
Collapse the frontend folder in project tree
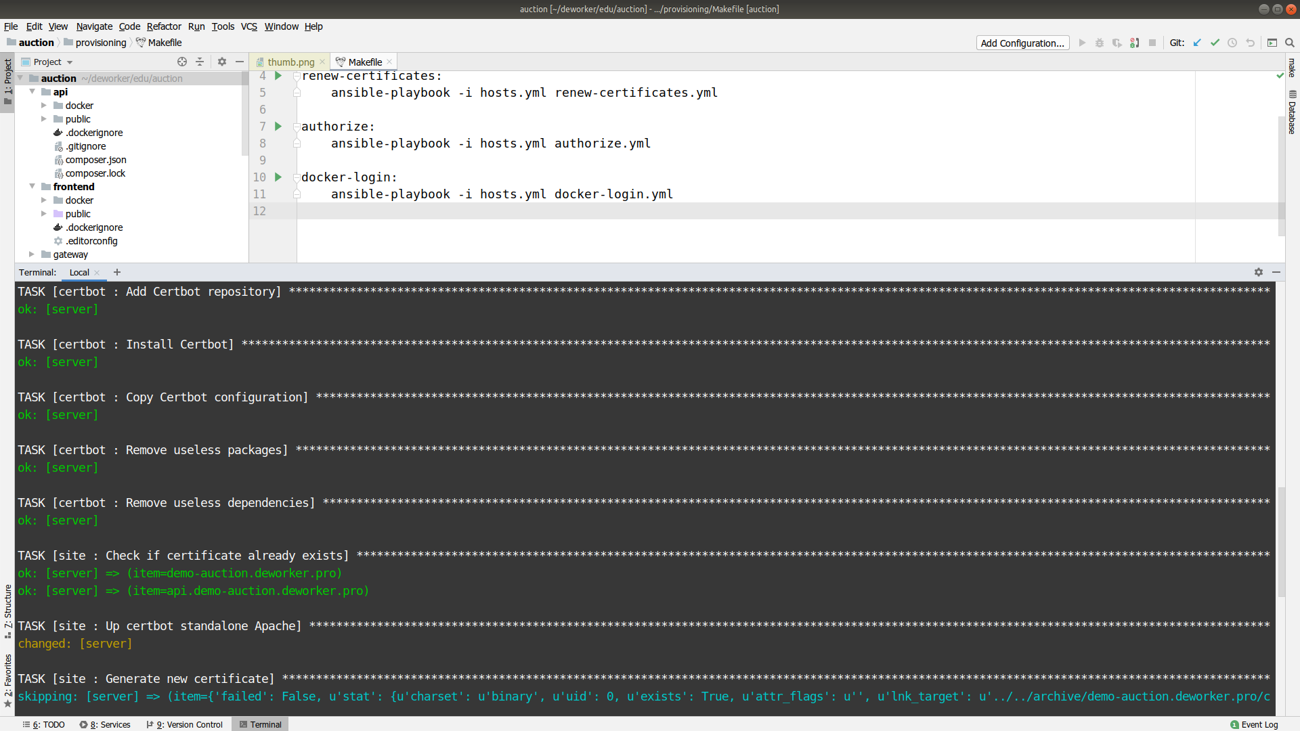click(x=32, y=186)
